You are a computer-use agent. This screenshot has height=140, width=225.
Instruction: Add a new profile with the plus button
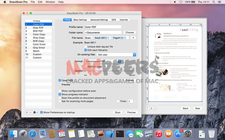(27, 113)
